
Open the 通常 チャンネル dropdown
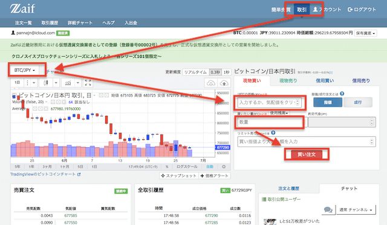[356, 210]
